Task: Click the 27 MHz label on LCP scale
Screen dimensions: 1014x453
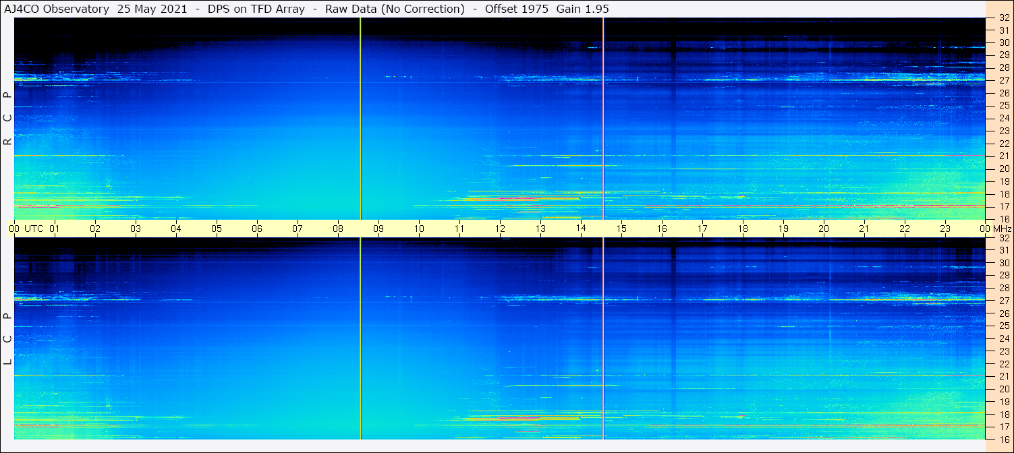Action: (x=1003, y=301)
